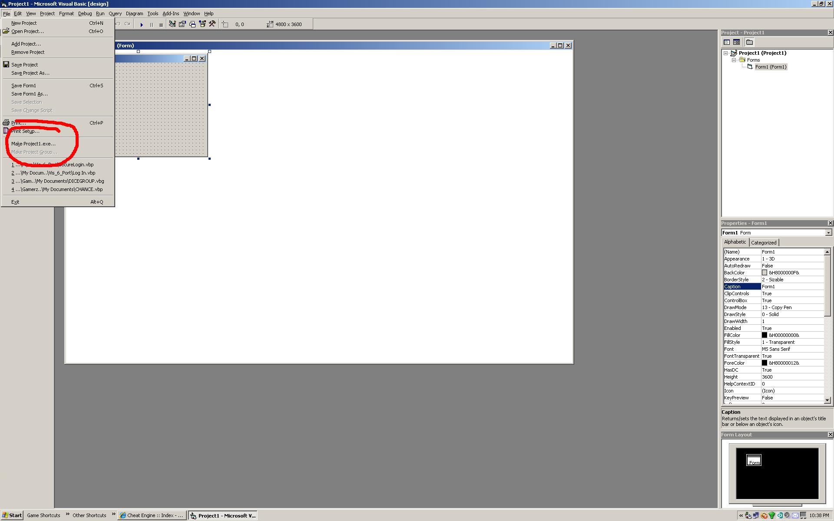Click the green wireless signal tray icon
834x521 pixels.
click(772, 515)
